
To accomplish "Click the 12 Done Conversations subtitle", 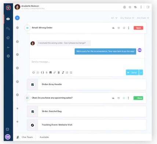I will (x=33, y=8).
